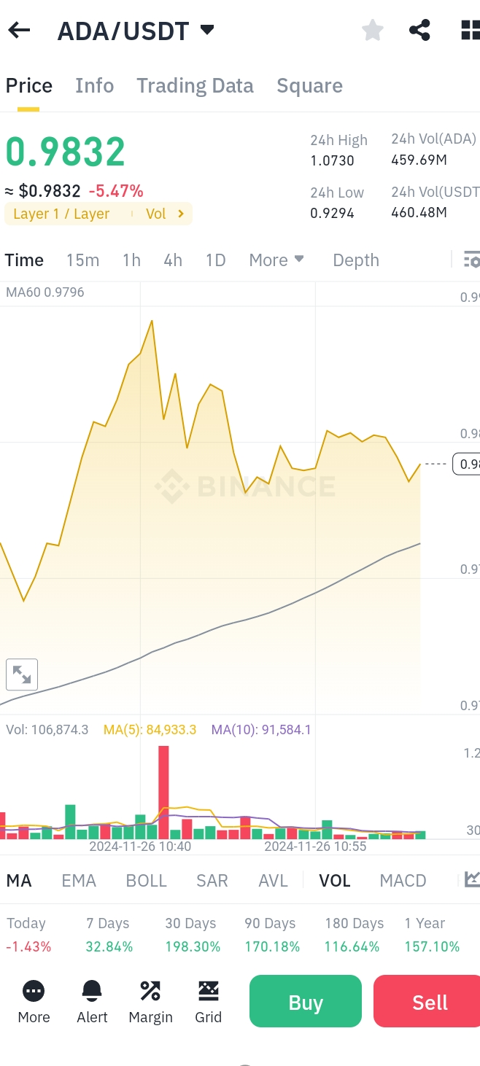The image size is (480, 1066).
Task: Switch to the Trading Data tab
Action: (x=195, y=86)
